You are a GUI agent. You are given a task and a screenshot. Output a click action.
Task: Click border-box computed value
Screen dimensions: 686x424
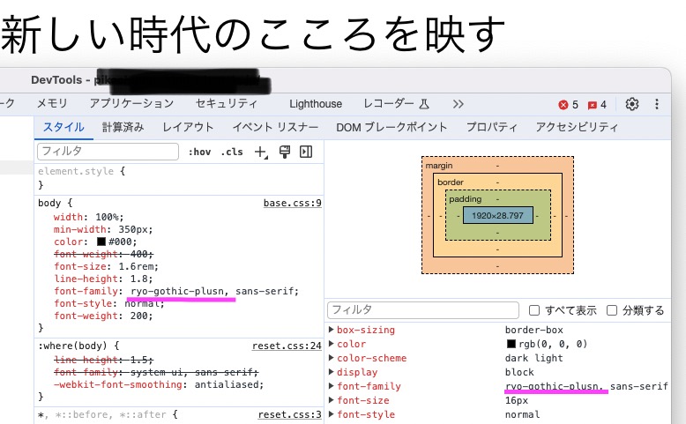(x=534, y=330)
